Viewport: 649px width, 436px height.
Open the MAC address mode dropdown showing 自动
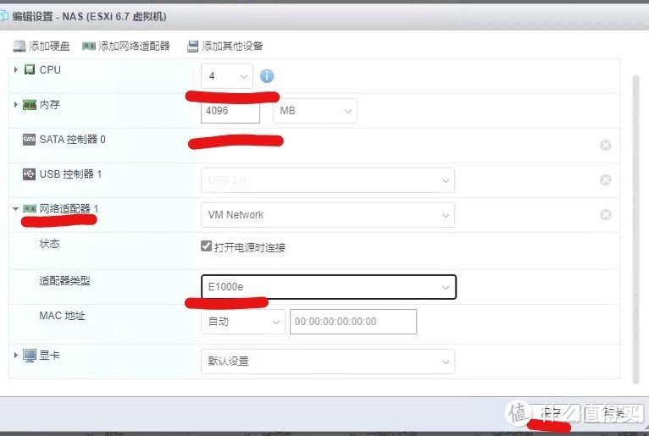[x=243, y=322]
